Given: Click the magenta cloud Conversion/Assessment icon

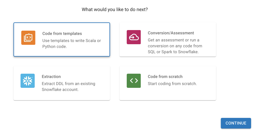Looking at the screenshot, I should (x=134, y=37).
